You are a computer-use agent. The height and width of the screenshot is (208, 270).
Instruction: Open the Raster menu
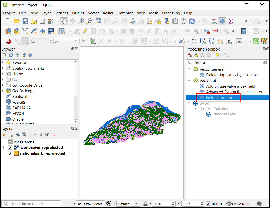pyautogui.click(x=108, y=13)
